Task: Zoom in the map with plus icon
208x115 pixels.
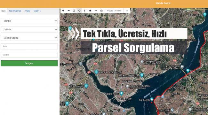Action: (63, 11)
